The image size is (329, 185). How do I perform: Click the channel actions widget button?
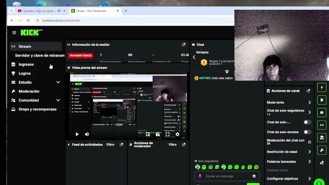tap(322, 138)
